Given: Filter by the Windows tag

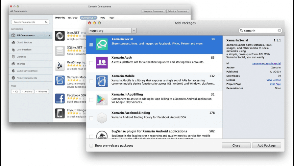Looking at the screenshot, I should (x=42, y=91).
